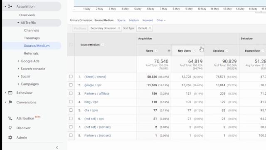
Task: Click the Discover lightbulb icon
Action: point(10,128)
